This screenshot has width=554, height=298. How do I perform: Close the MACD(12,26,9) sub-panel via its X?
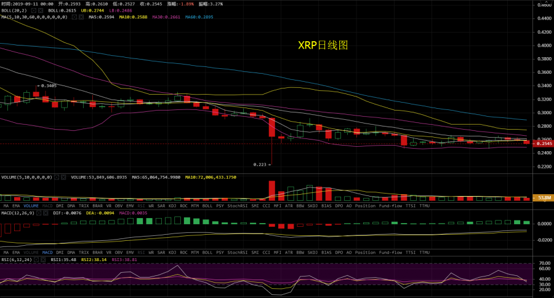(46, 213)
